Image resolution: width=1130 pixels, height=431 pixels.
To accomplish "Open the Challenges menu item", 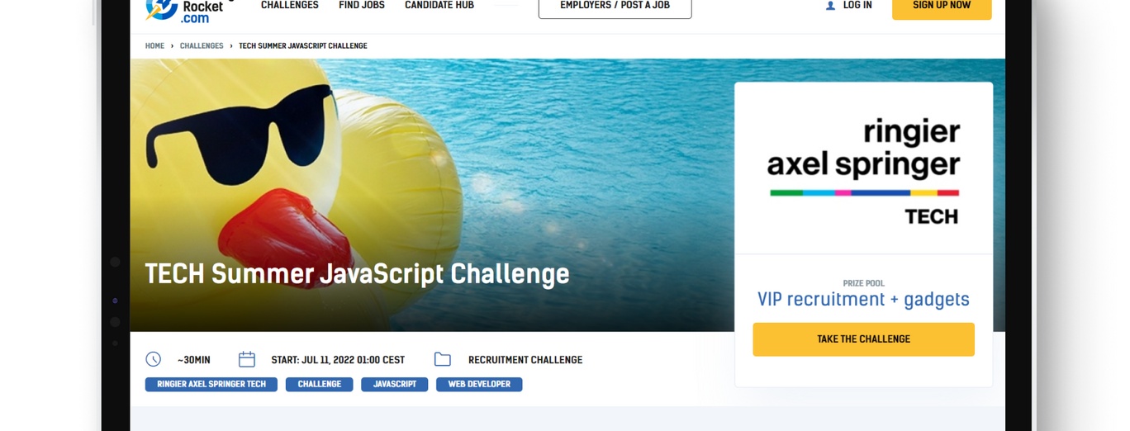I will 289,5.
